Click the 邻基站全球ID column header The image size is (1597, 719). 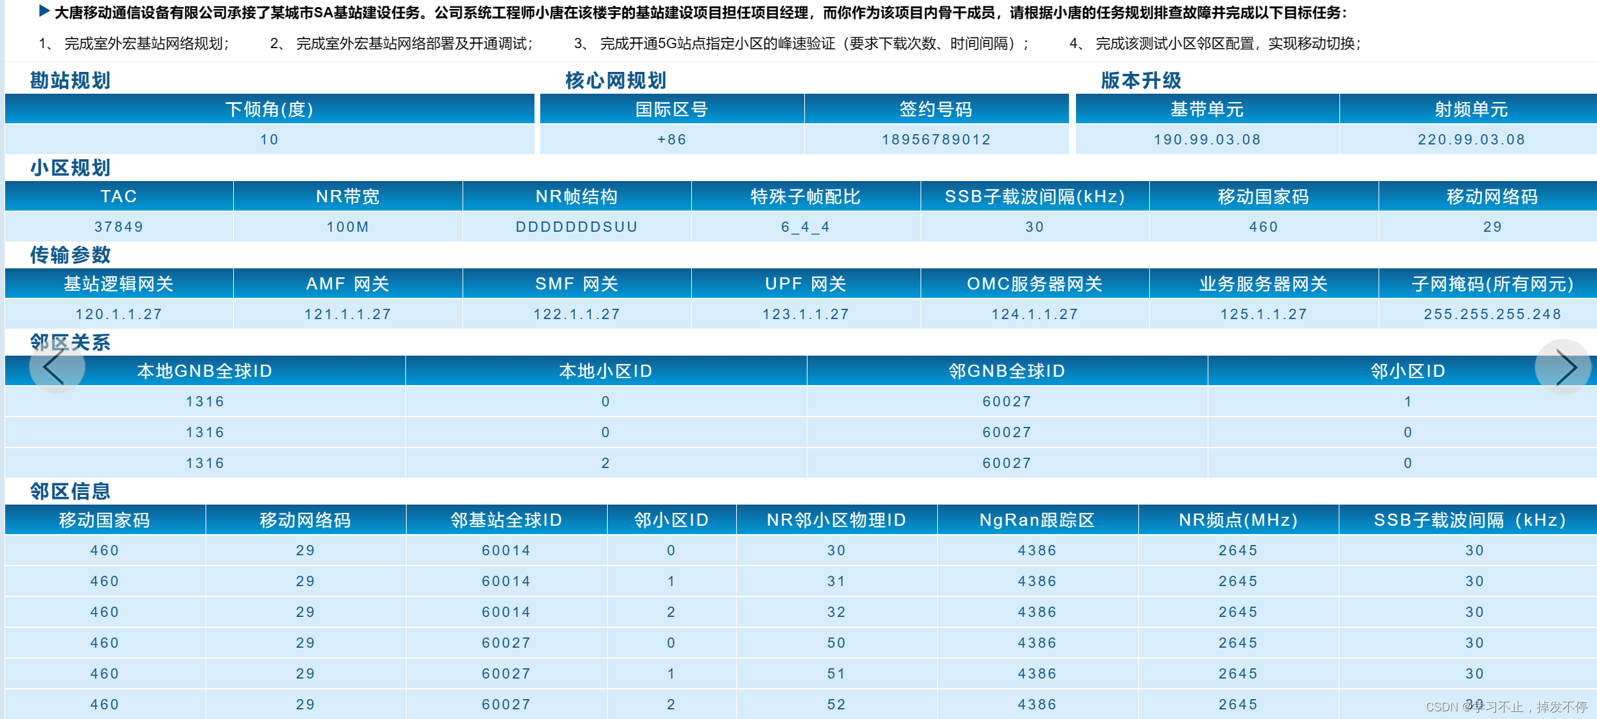(506, 519)
